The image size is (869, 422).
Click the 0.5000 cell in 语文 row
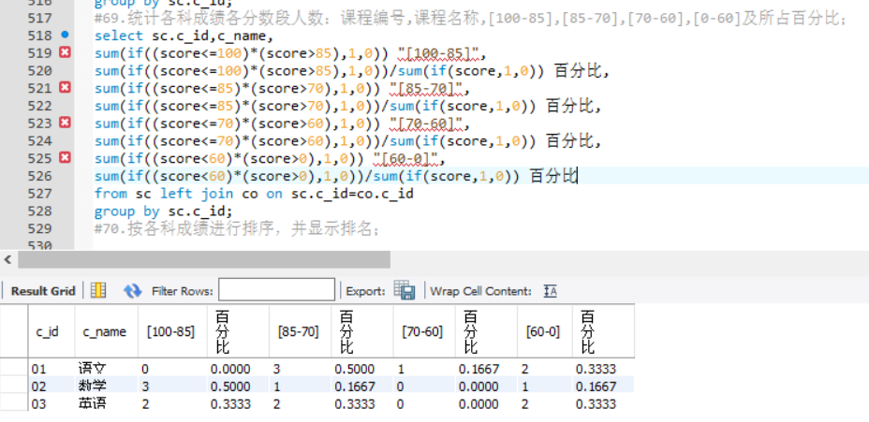362,369
